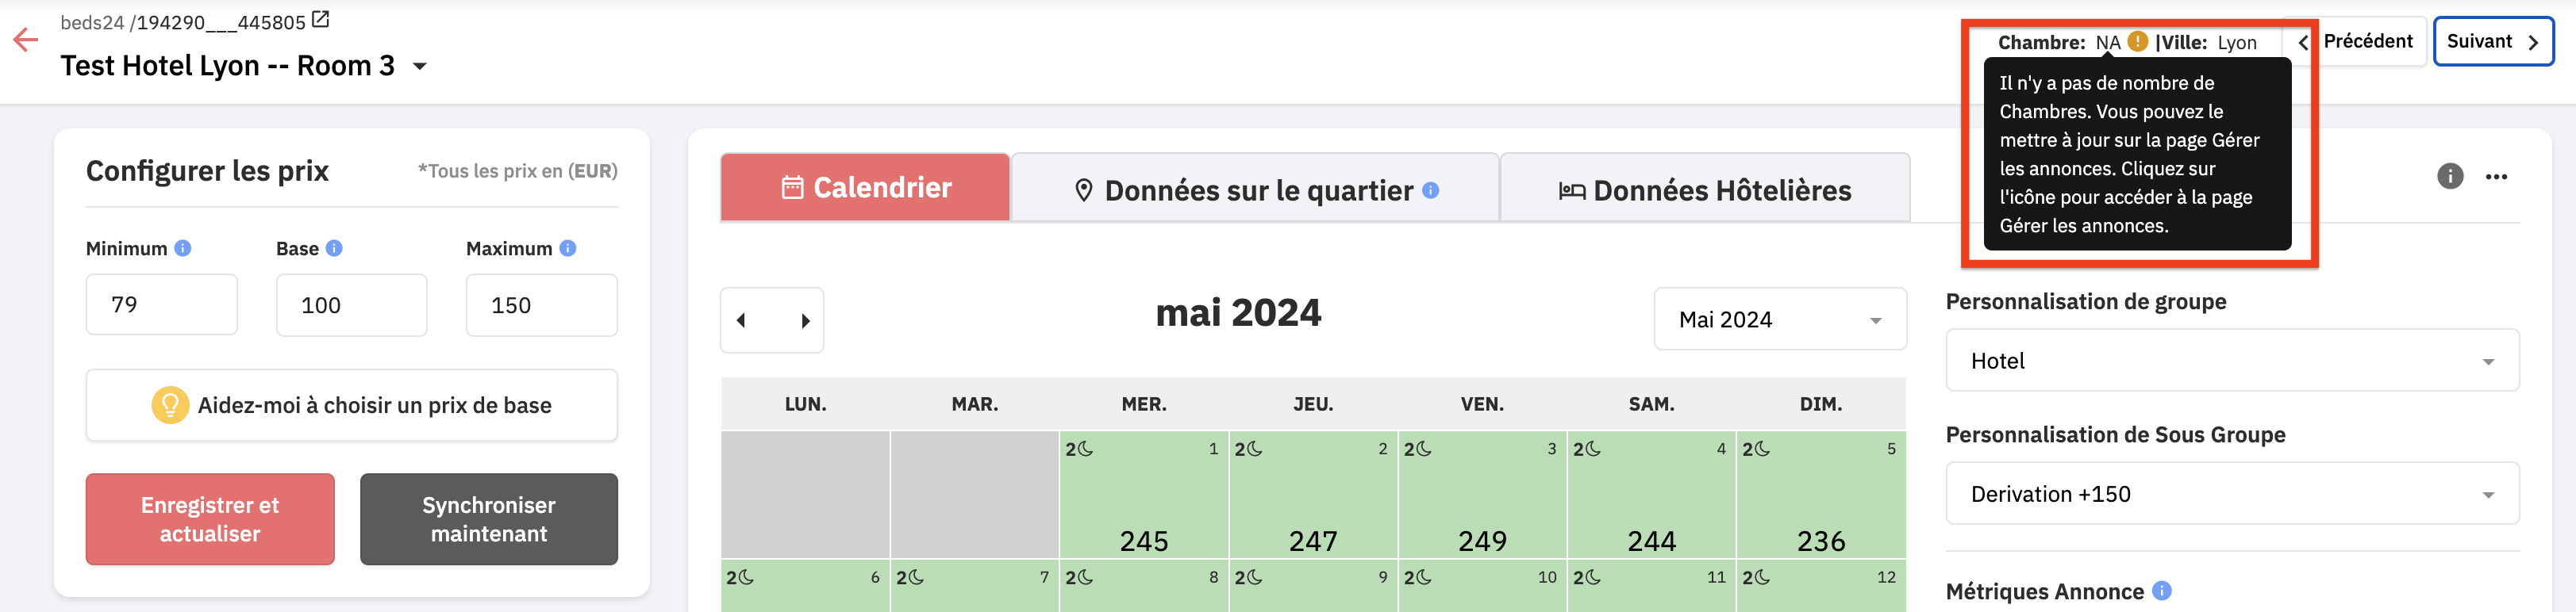Click the info icon next to Maximum
The height and width of the screenshot is (612, 2576).
[x=568, y=249]
